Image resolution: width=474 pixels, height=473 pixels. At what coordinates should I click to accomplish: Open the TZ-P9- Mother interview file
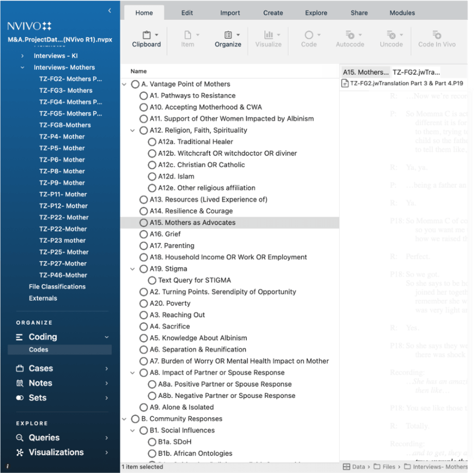(x=62, y=183)
